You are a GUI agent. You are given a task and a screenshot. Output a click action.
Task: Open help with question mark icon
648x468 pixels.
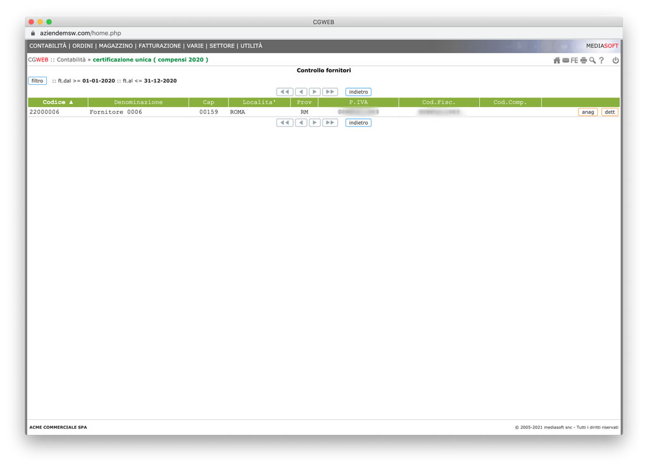(x=601, y=60)
